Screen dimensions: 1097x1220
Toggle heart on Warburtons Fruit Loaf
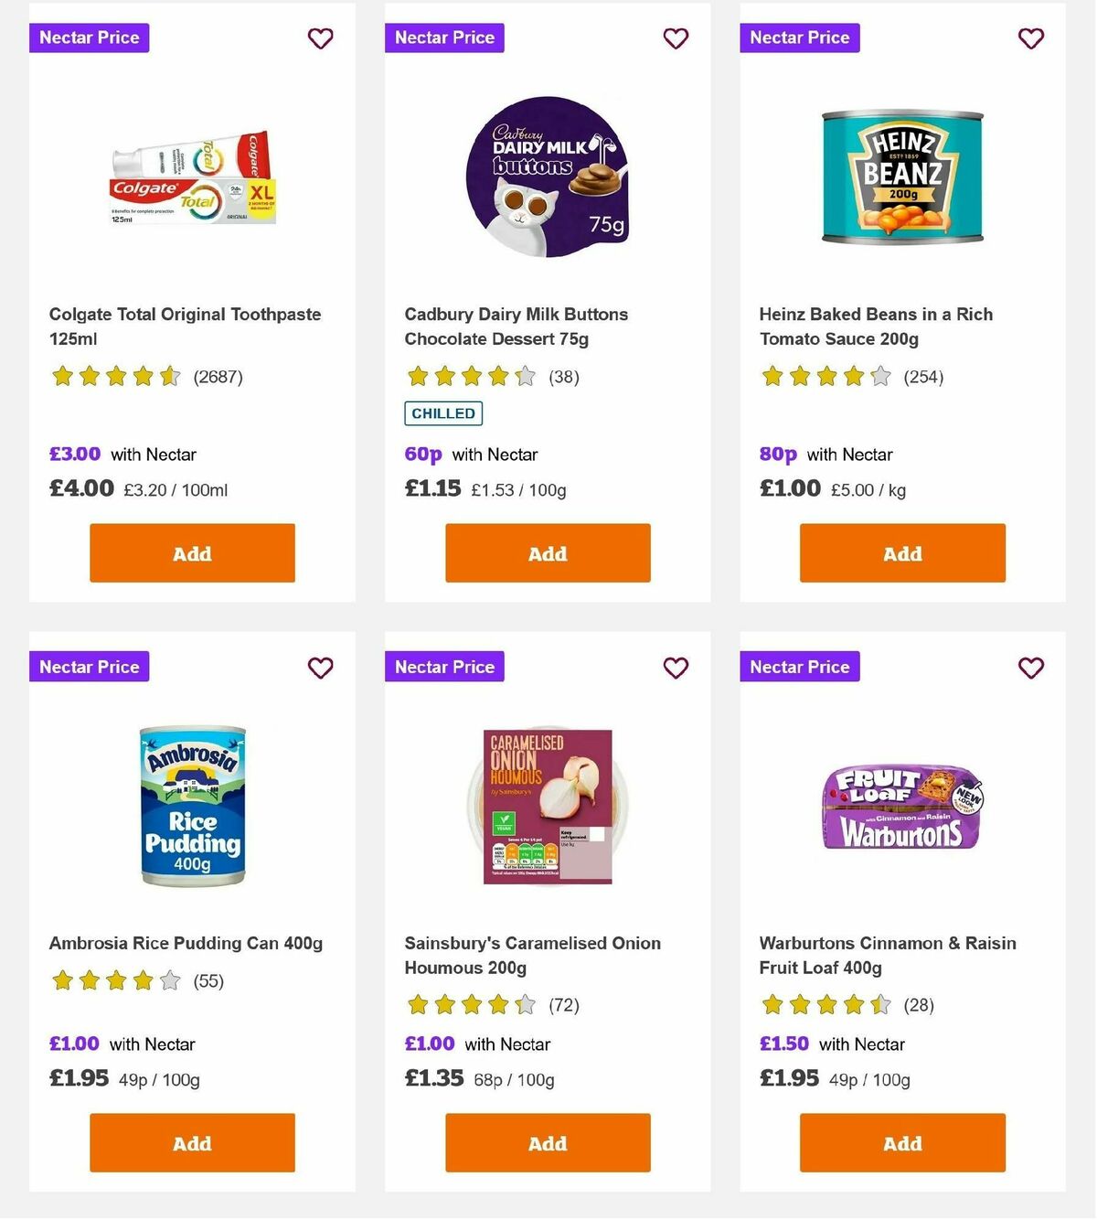click(x=1030, y=668)
